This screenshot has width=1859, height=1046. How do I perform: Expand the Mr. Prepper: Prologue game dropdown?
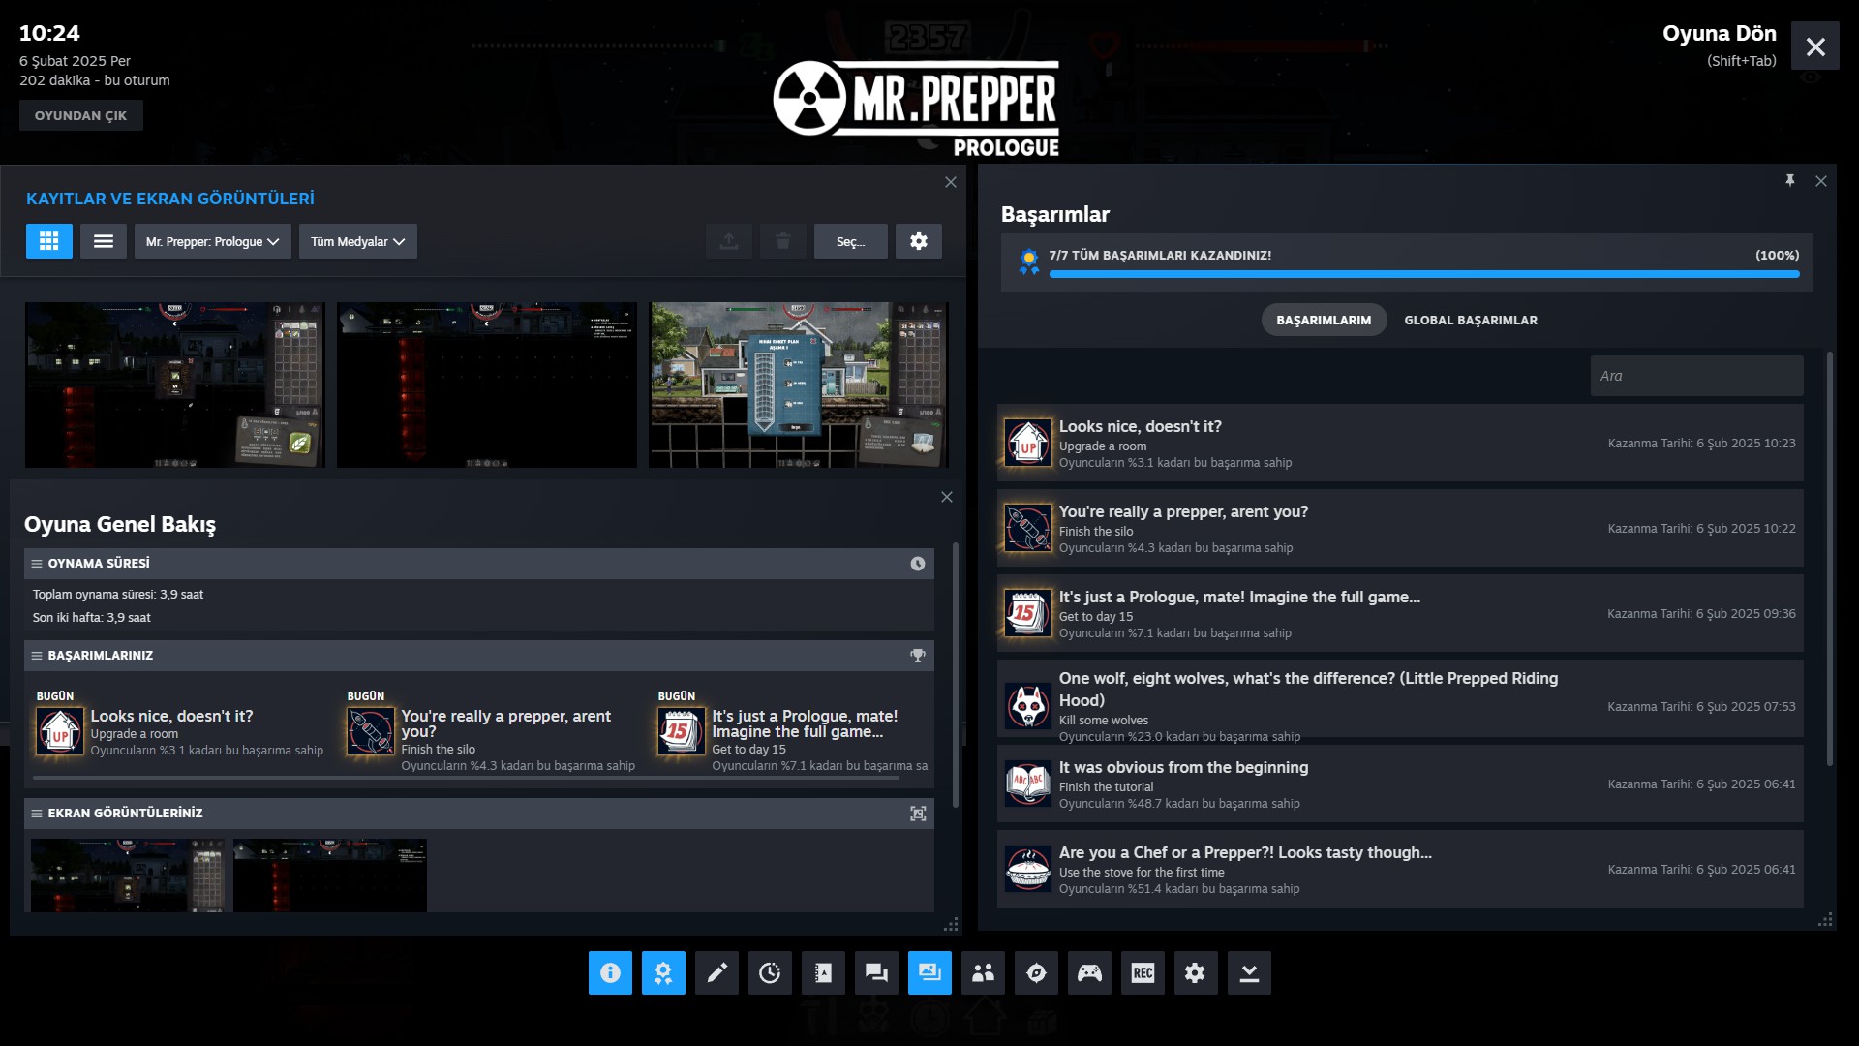pyautogui.click(x=212, y=241)
